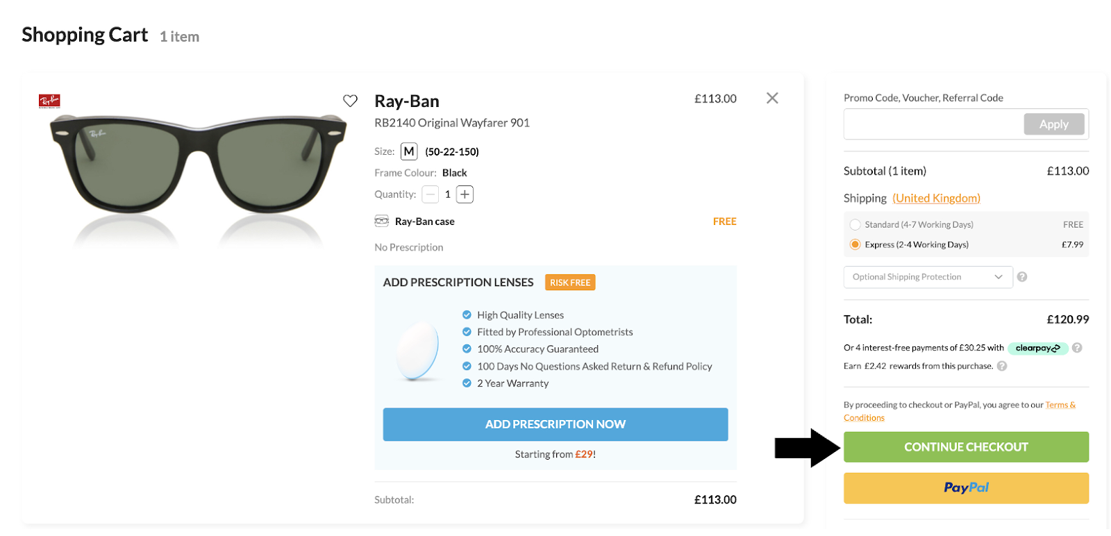Add sunglasses to wishlist with heart icon
The height and width of the screenshot is (536, 1111).
[350, 101]
